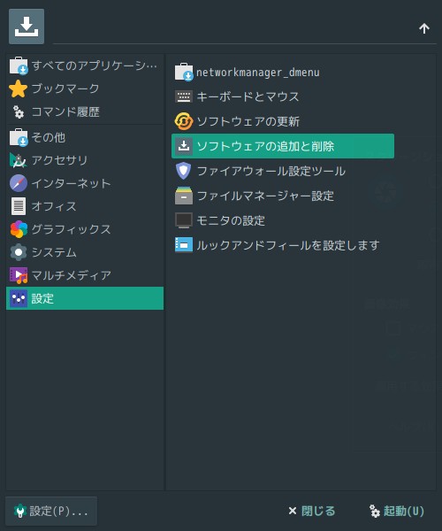
Task: Click the large download icon at top left
Action: click(x=27, y=27)
